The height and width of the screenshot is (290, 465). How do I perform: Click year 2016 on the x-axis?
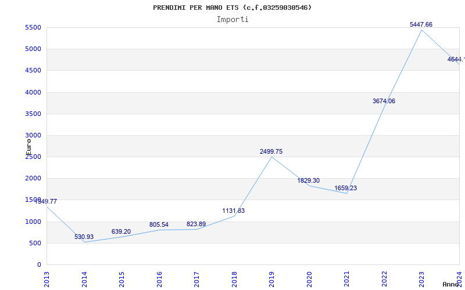pos(159,279)
